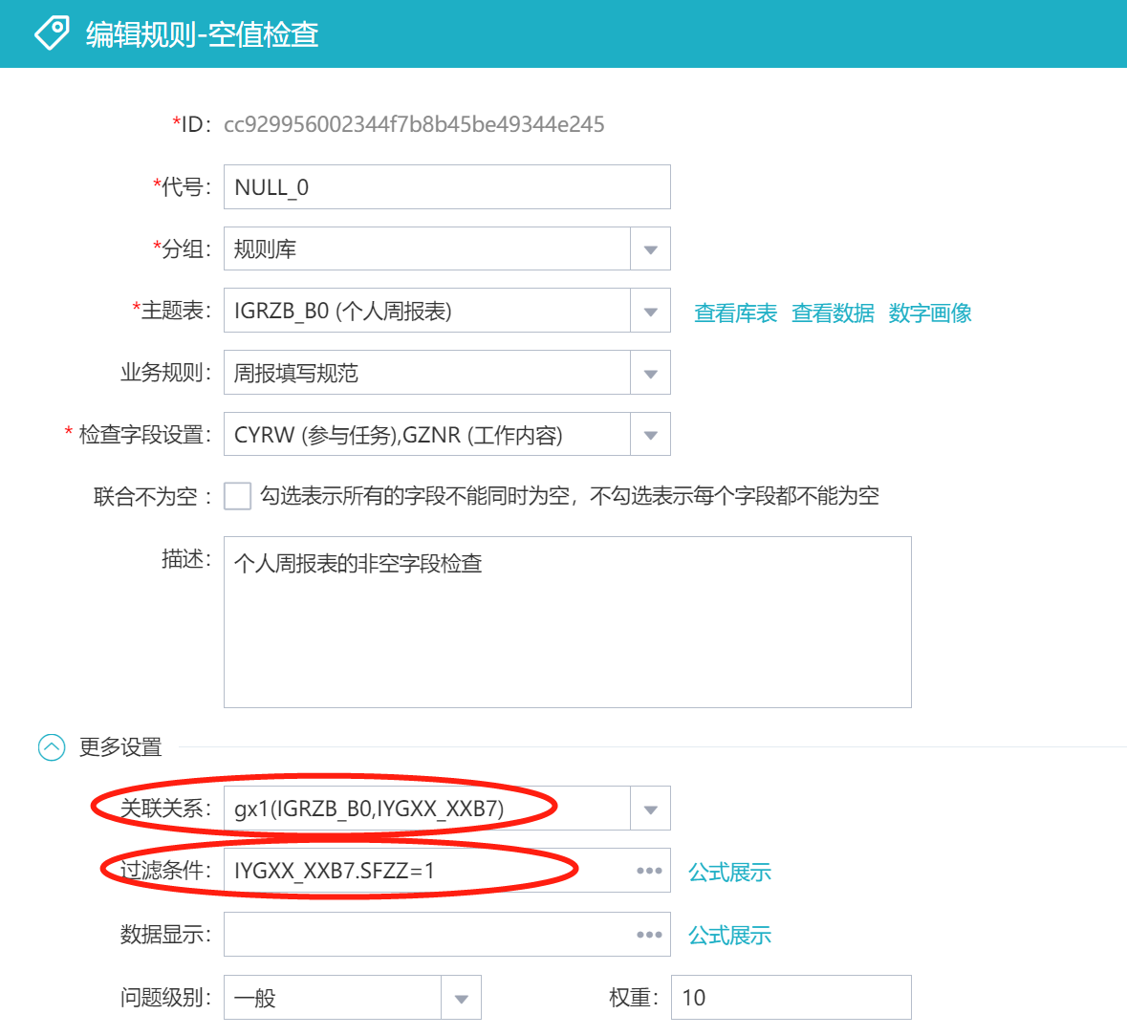
Task: Collapse the 更多设置 section chevron
Action: pos(51,746)
